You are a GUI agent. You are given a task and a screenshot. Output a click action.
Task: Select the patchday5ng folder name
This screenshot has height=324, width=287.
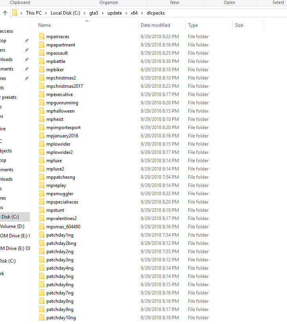60,276
